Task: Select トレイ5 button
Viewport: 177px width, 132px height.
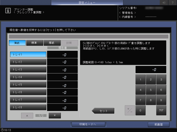Action: point(28,85)
